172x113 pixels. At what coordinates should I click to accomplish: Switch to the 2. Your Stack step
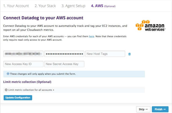pos(45,6)
